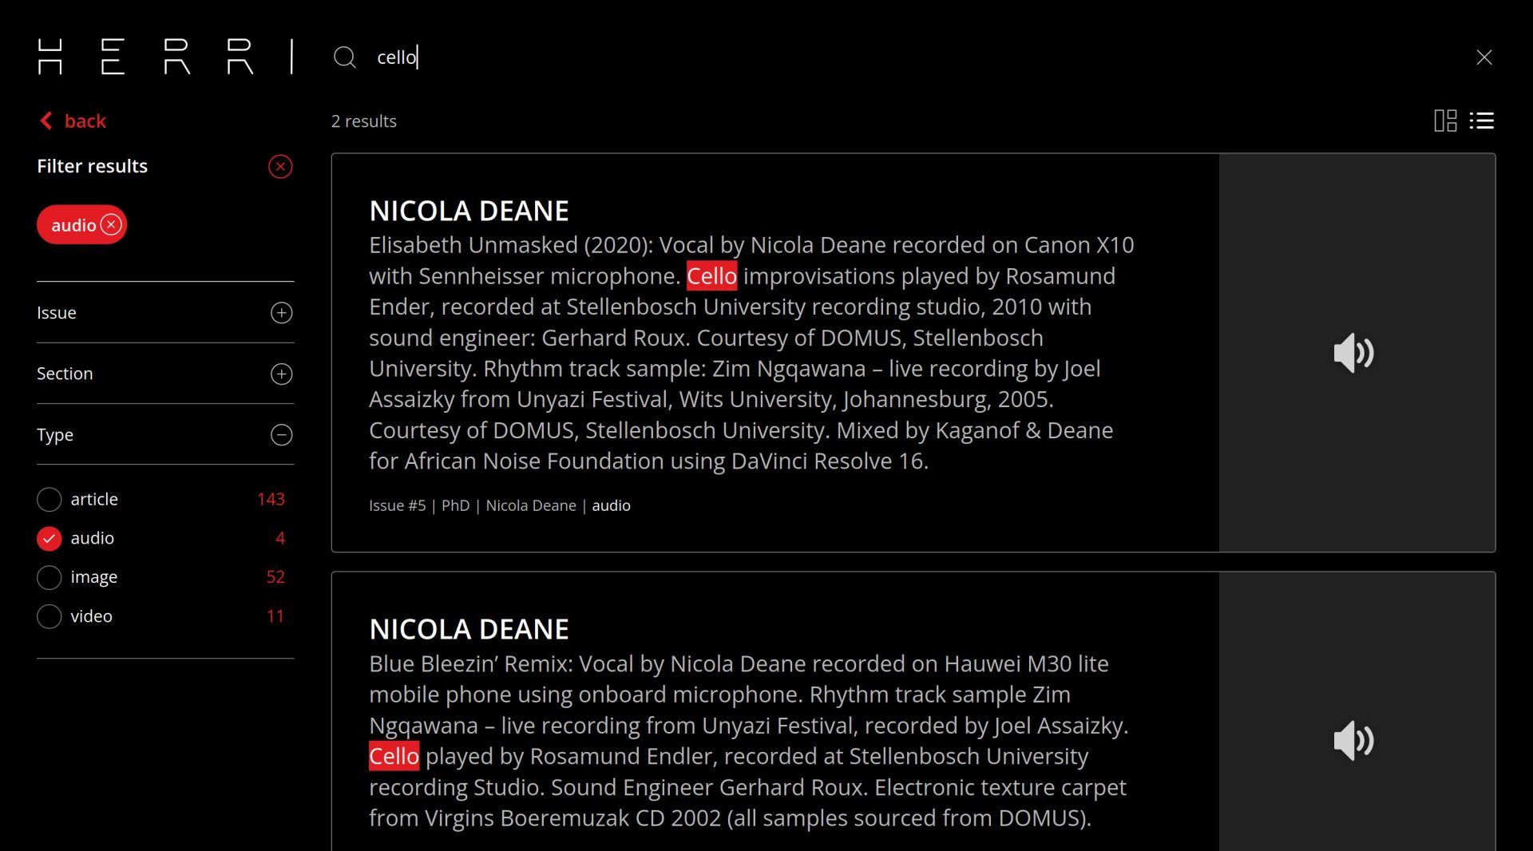
Task: Select the image type filter
Action: point(50,577)
